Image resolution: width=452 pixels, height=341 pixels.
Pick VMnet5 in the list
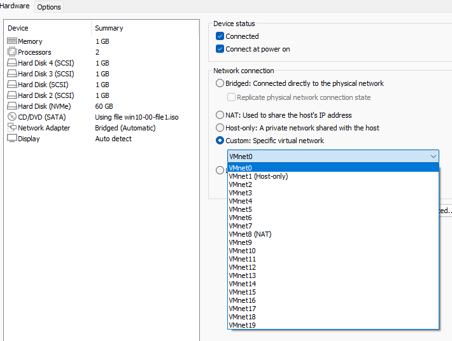pos(333,209)
